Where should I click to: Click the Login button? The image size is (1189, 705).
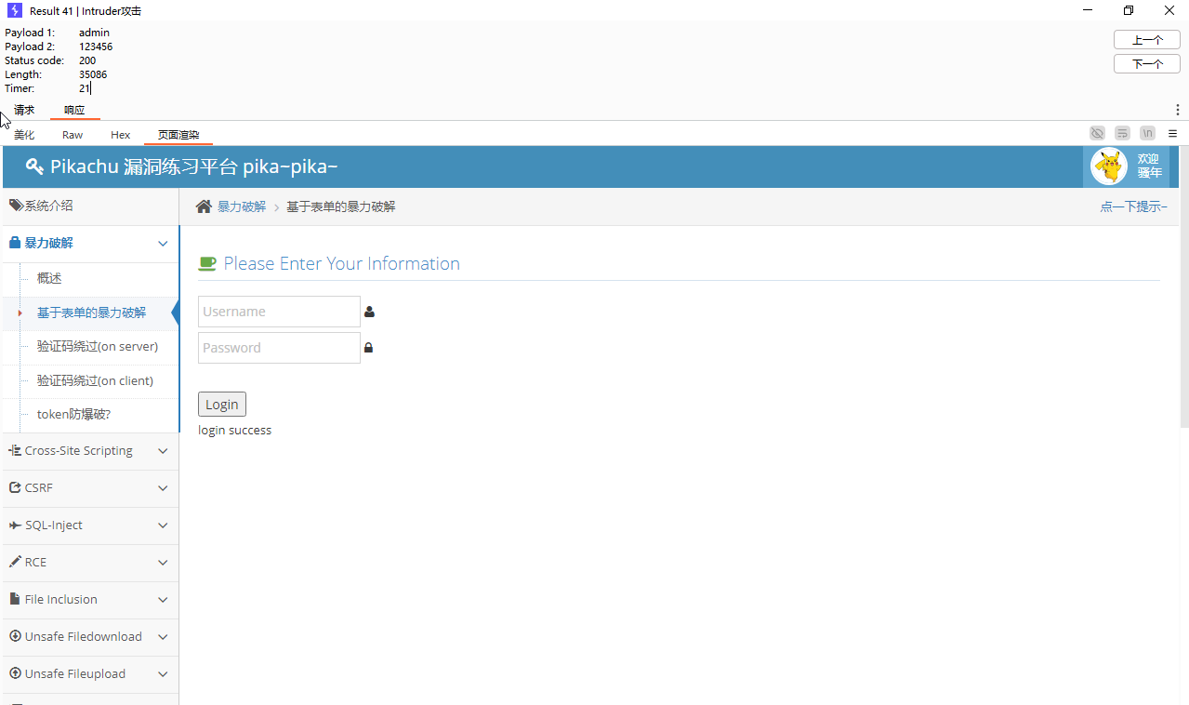click(x=222, y=404)
